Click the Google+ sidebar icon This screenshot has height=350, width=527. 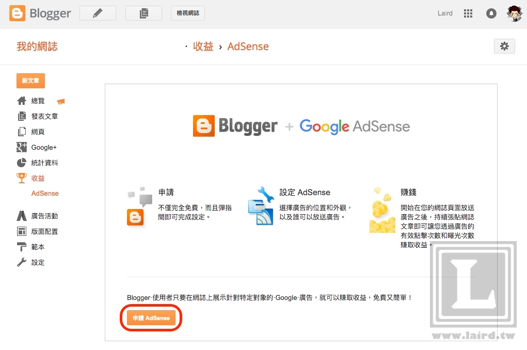coord(22,147)
